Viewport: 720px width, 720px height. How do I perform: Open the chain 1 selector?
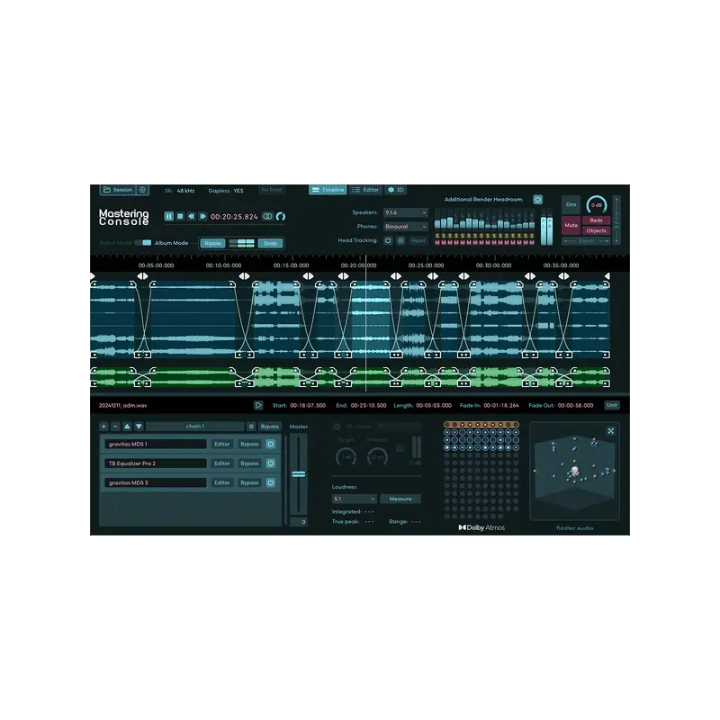click(195, 426)
